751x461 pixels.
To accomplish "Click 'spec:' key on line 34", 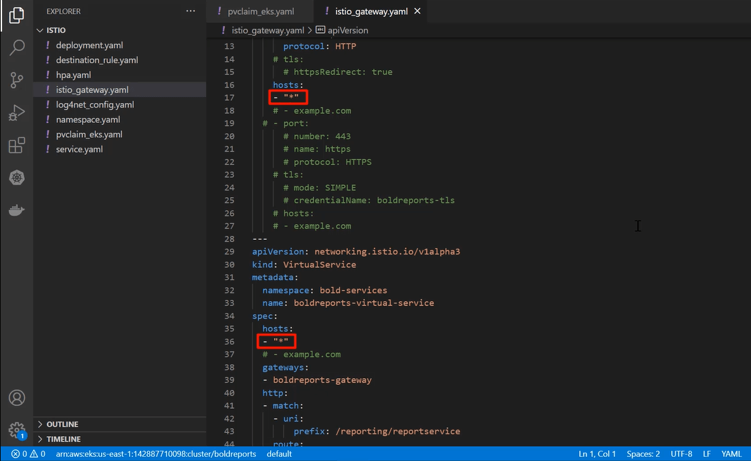I will tap(265, 316).
